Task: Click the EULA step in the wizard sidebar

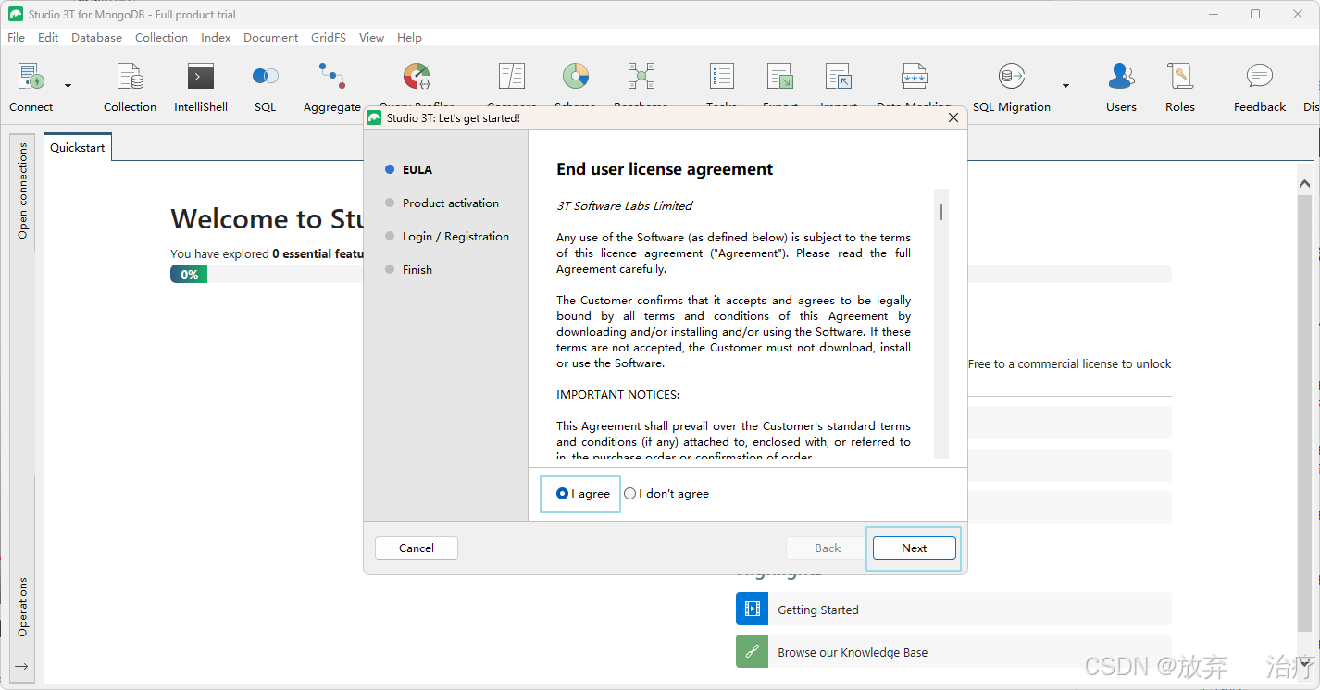Action: [417, 170]
